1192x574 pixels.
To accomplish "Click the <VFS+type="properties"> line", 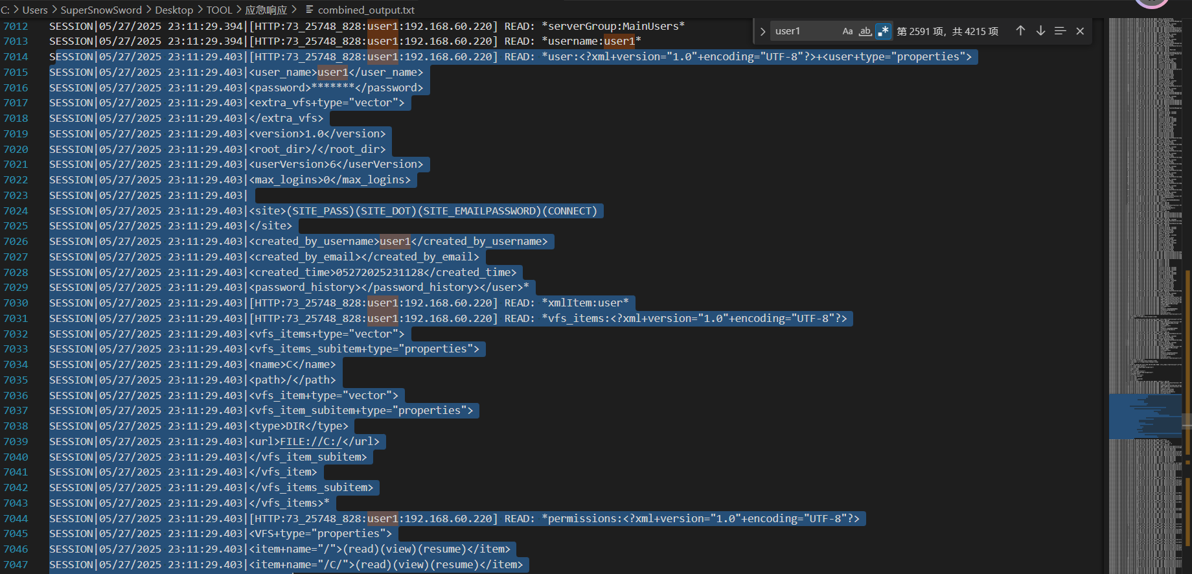I will coord(321,534).
